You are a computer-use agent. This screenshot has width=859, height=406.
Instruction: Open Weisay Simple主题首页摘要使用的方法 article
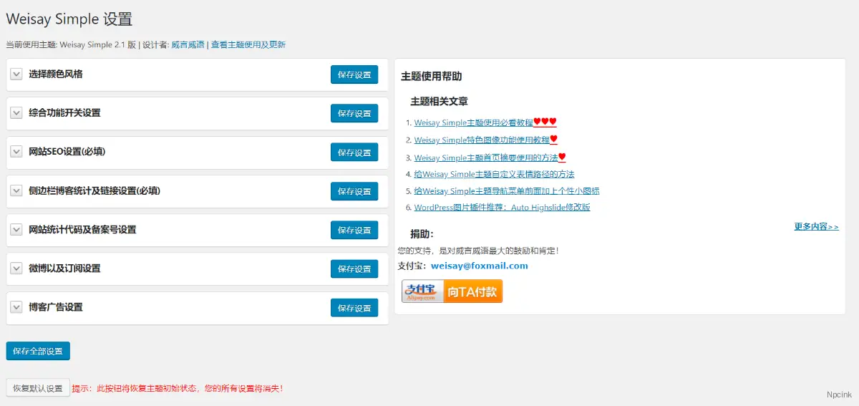tap(486, 158)
